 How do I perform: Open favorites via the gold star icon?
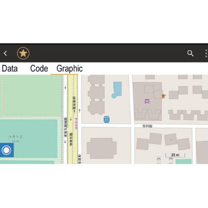coord(23,53)
